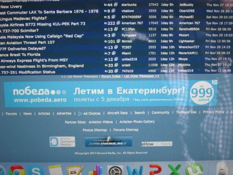Image resolution: width=233 pixels, height=175 pixels.
Task: Click author name starbucks
Action: point(129,5)
